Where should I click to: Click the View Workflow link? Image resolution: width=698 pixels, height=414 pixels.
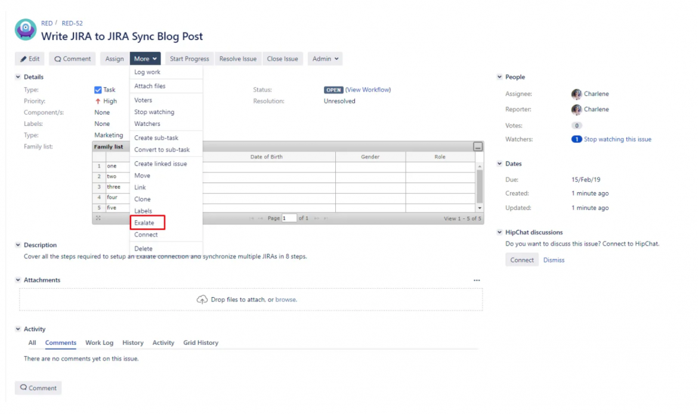tap(368, 90)
